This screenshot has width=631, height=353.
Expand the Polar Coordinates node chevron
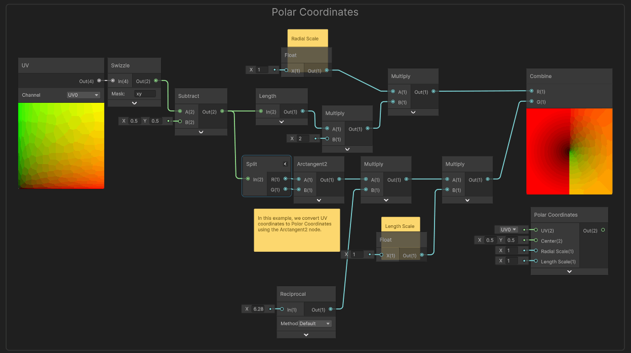[x=569, y=271]
